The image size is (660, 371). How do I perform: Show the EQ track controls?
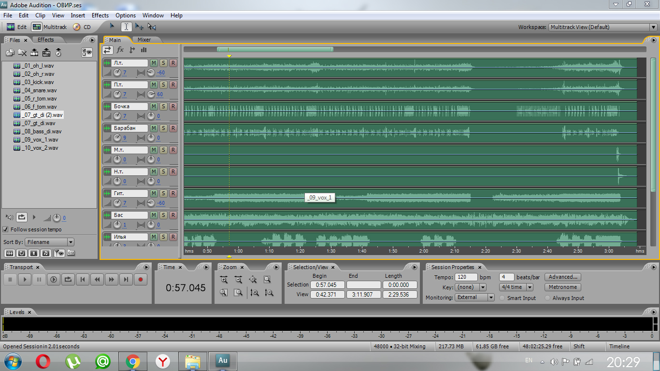(x=143, y=50)
